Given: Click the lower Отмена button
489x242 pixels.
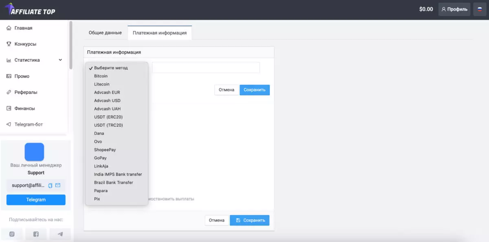Looking at the screenshot, I should pyautogui.click(x=217, y=220).
